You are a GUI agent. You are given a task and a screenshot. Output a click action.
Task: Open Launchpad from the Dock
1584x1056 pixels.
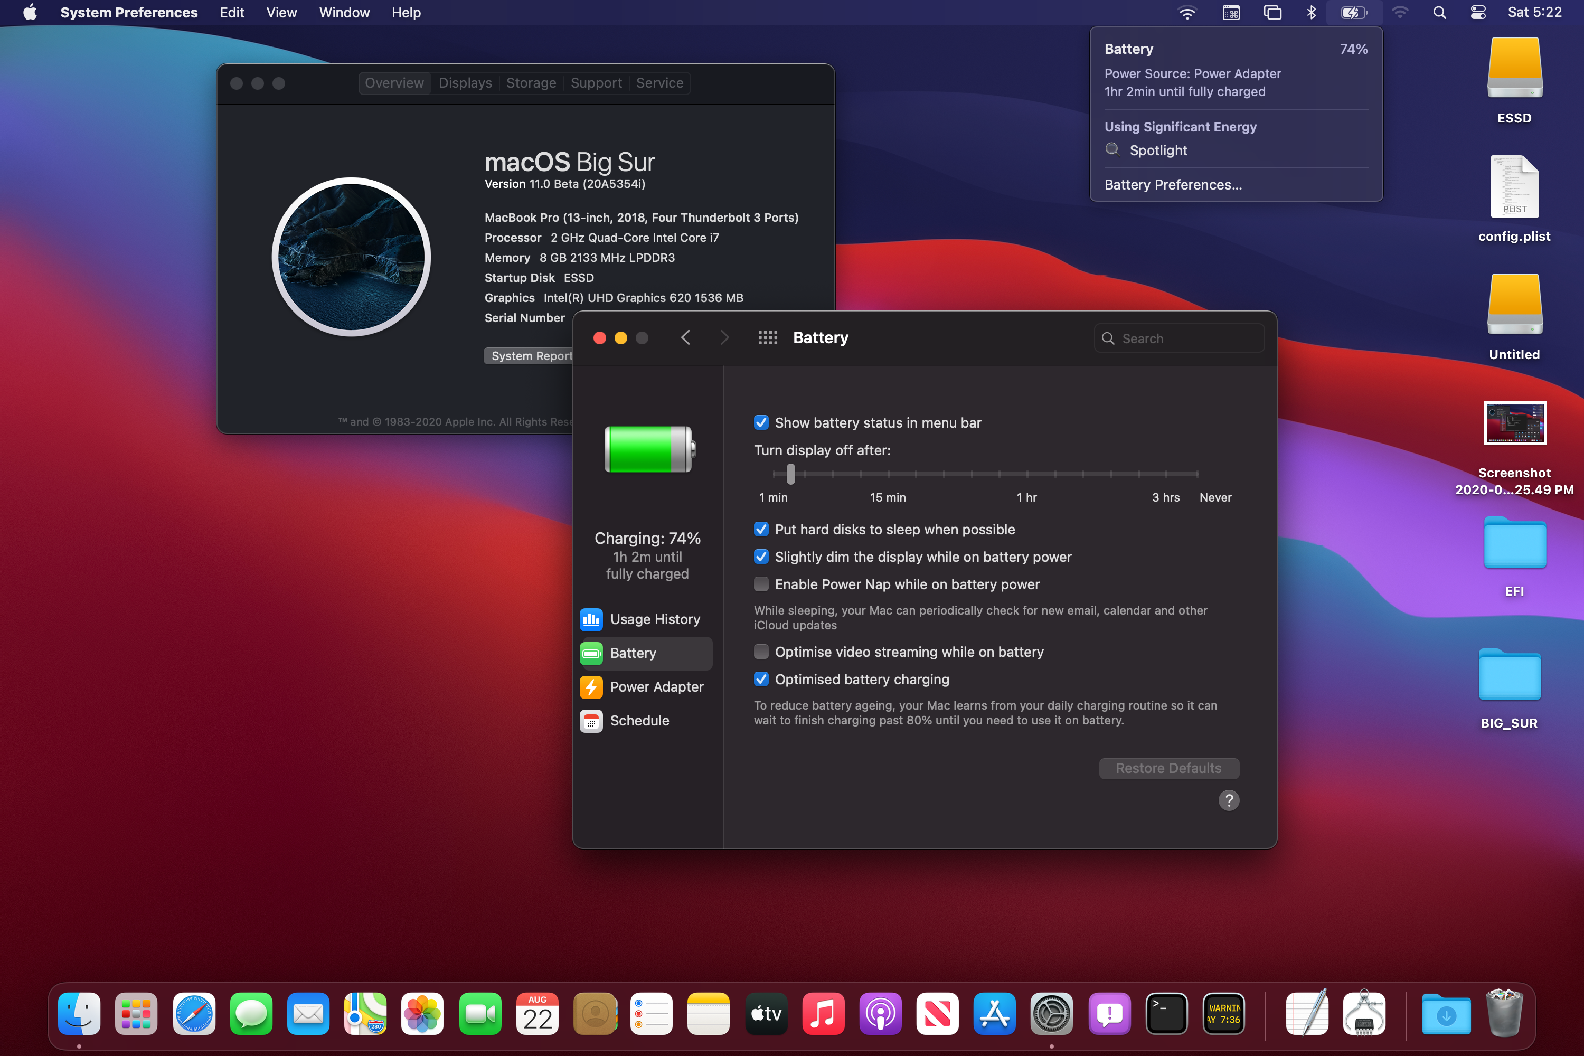tap(137, 1013)
